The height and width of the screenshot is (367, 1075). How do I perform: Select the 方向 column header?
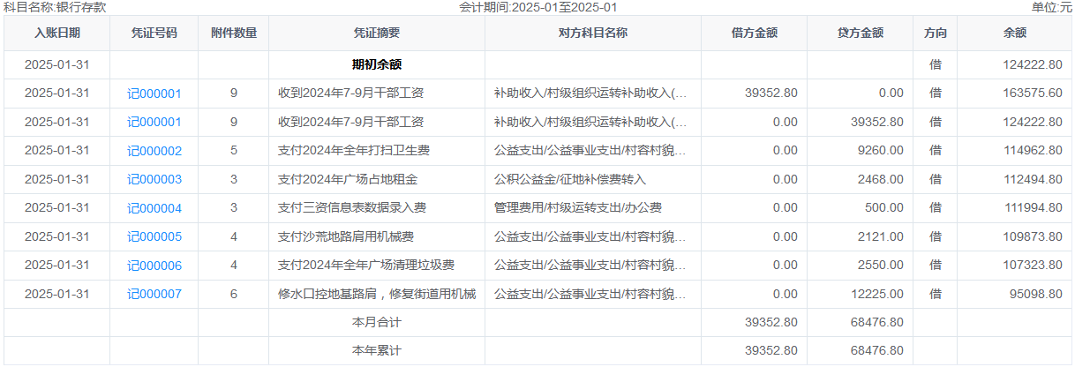936,34
